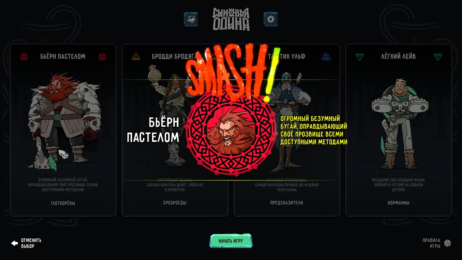
Task: Open the image gallery icon beside the logo
Action: pos(191,19)
